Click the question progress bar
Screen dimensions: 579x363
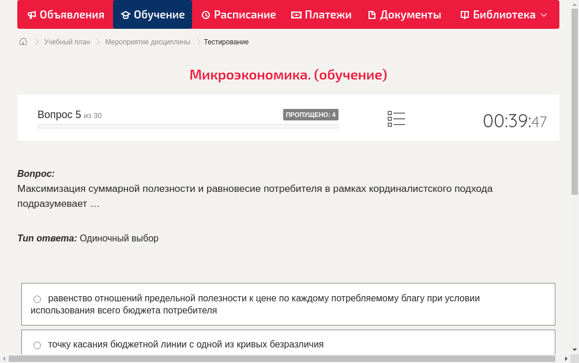(188, 126)
